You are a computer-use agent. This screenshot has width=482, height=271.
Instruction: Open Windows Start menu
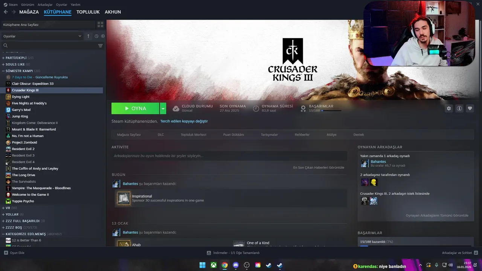point(203,265)
